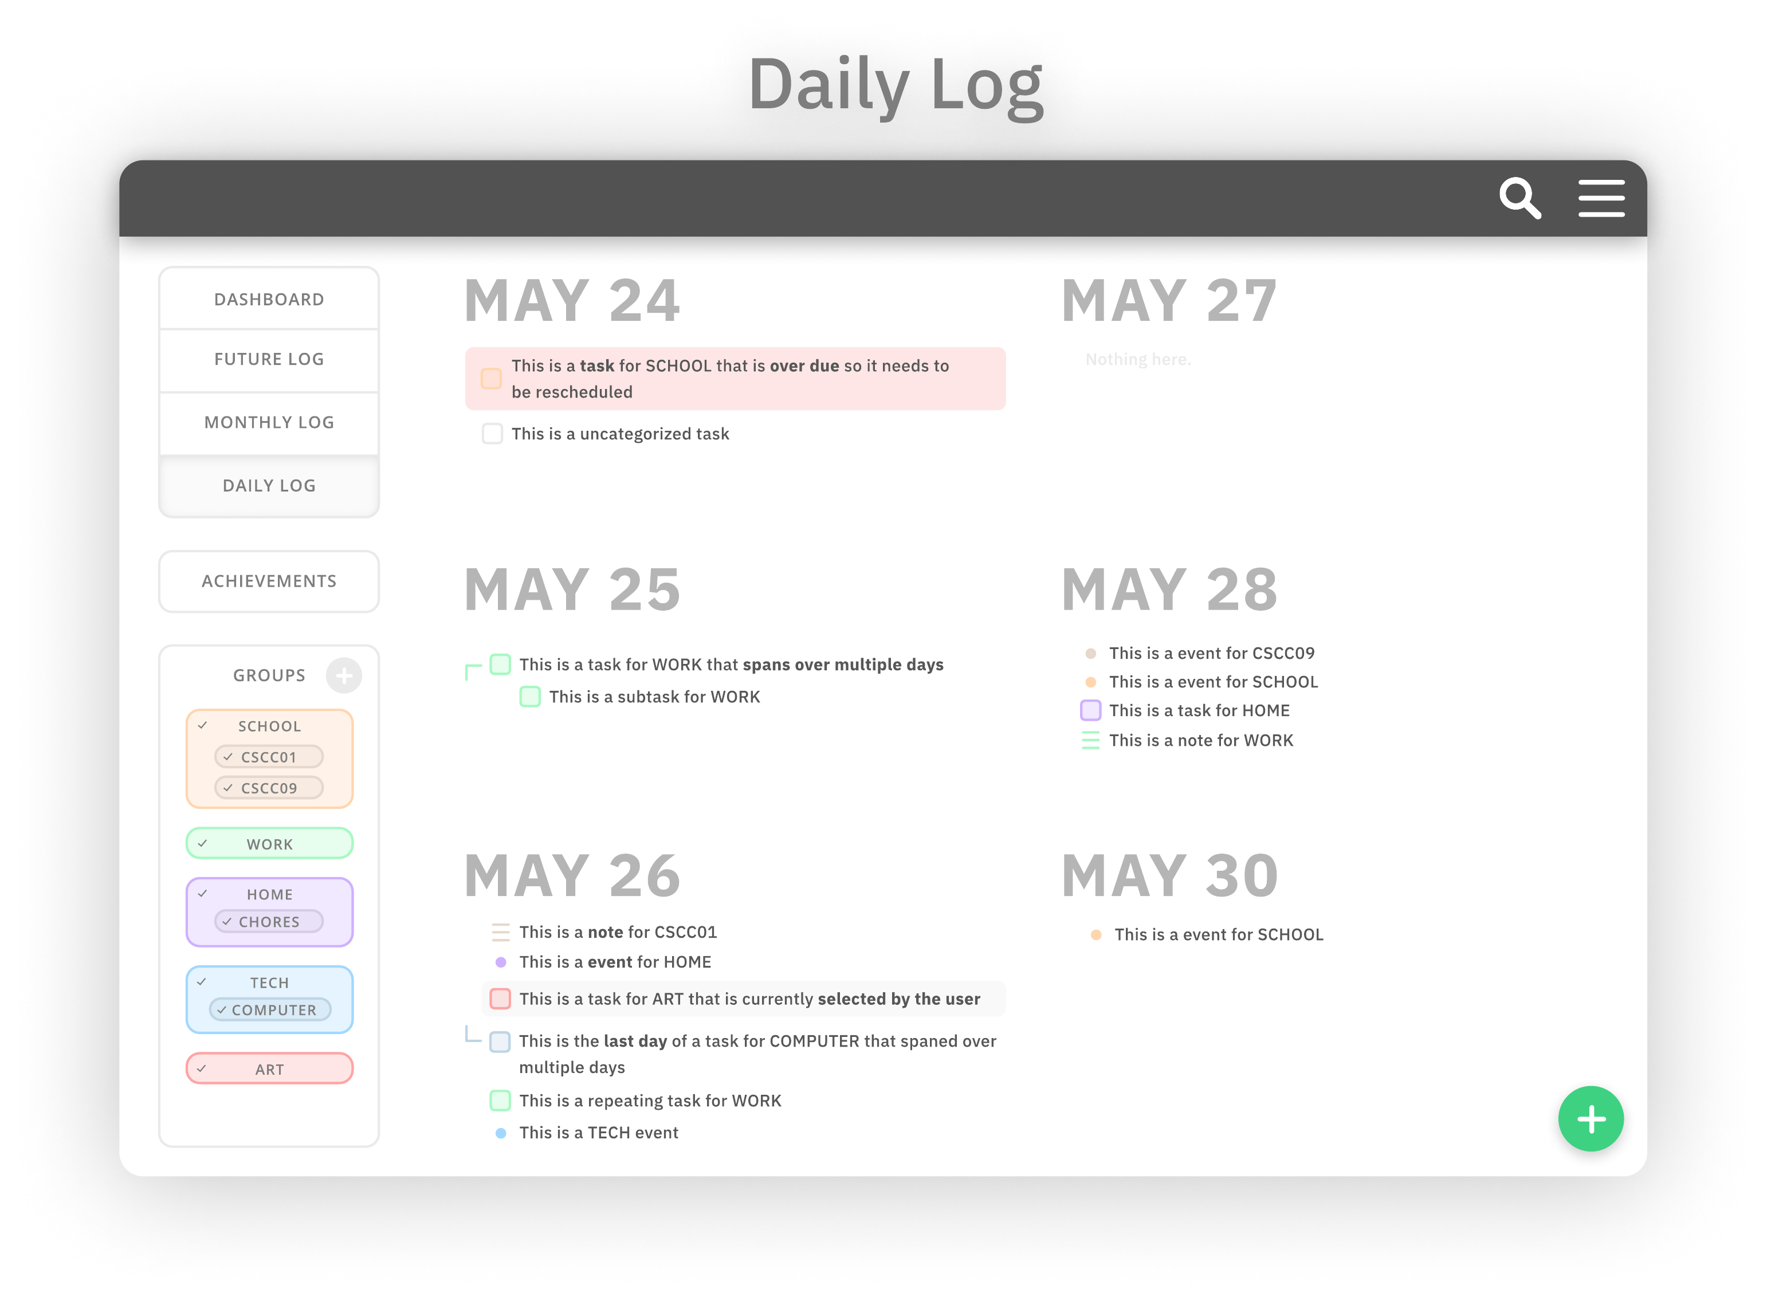Click the ACHIEVEMENTS sidebar button
The width and height of the screenshot is (1767, 1301).
coord(269,578)
